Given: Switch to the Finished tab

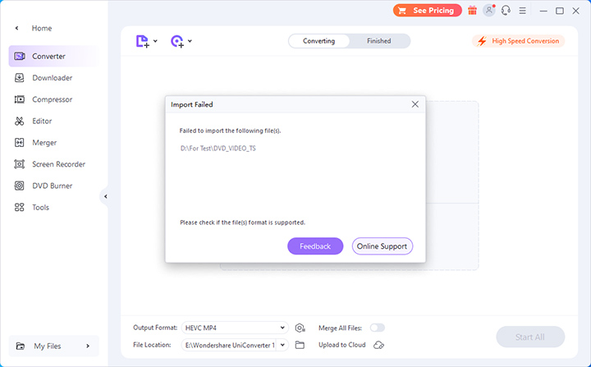Looking at the screenshot, I should 378,41.
